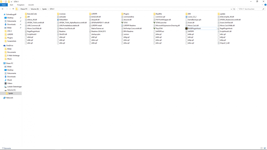Open Lokaler Datenträger in sidebar
The width and height of the screenshot is (267, 150).
[14, 87]
